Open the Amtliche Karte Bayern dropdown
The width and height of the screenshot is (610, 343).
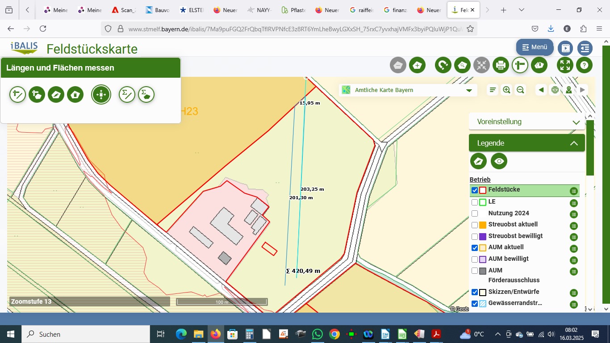[469, 90]
